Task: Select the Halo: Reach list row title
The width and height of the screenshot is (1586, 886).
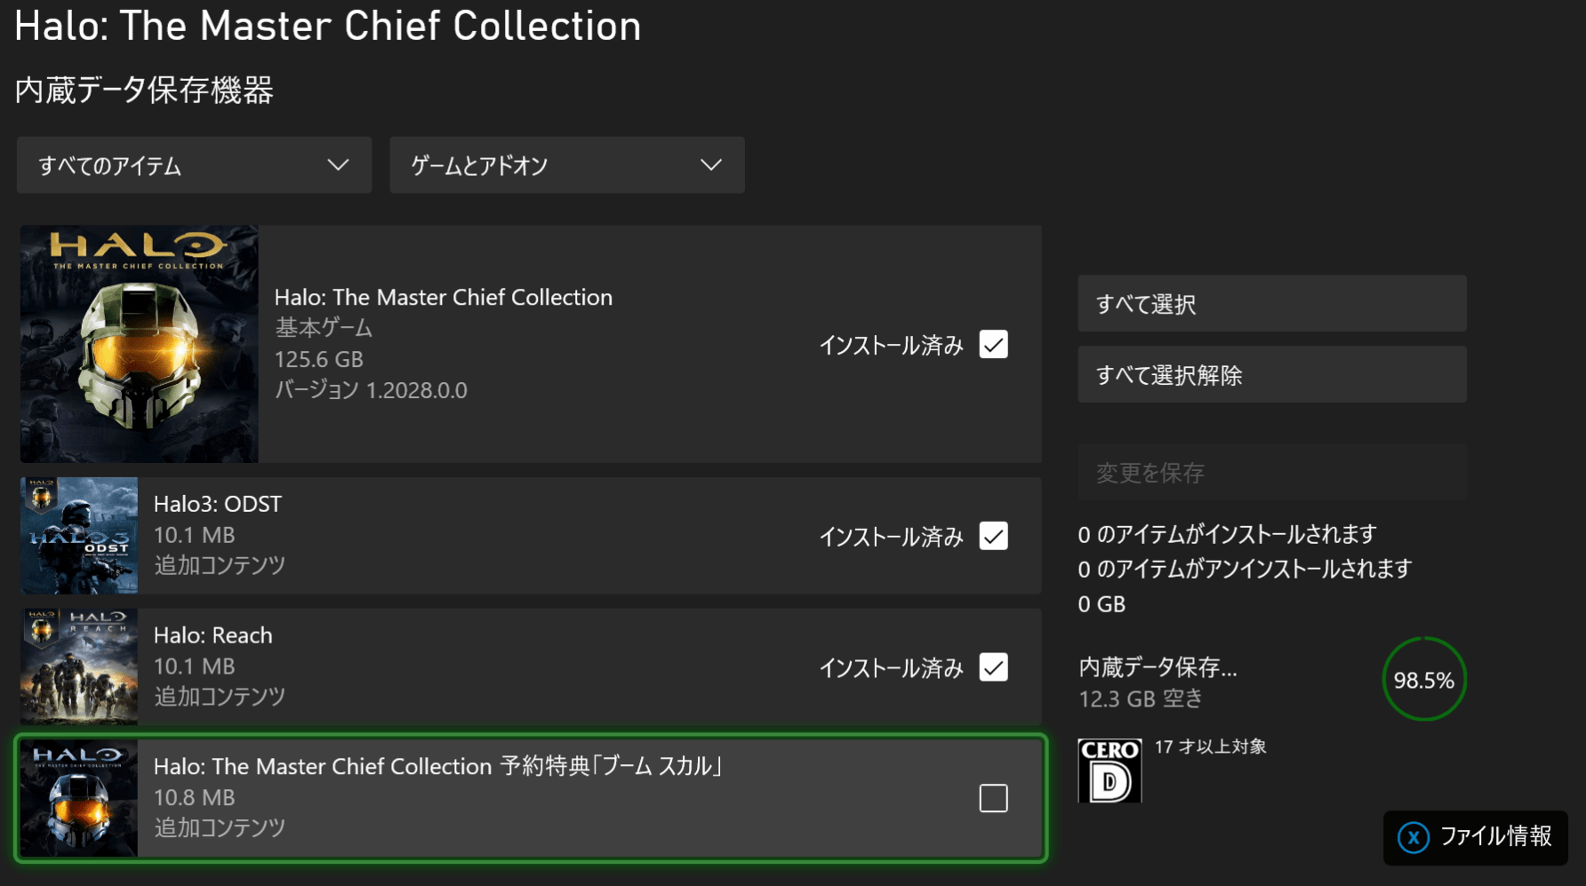Action: point(213,635)
